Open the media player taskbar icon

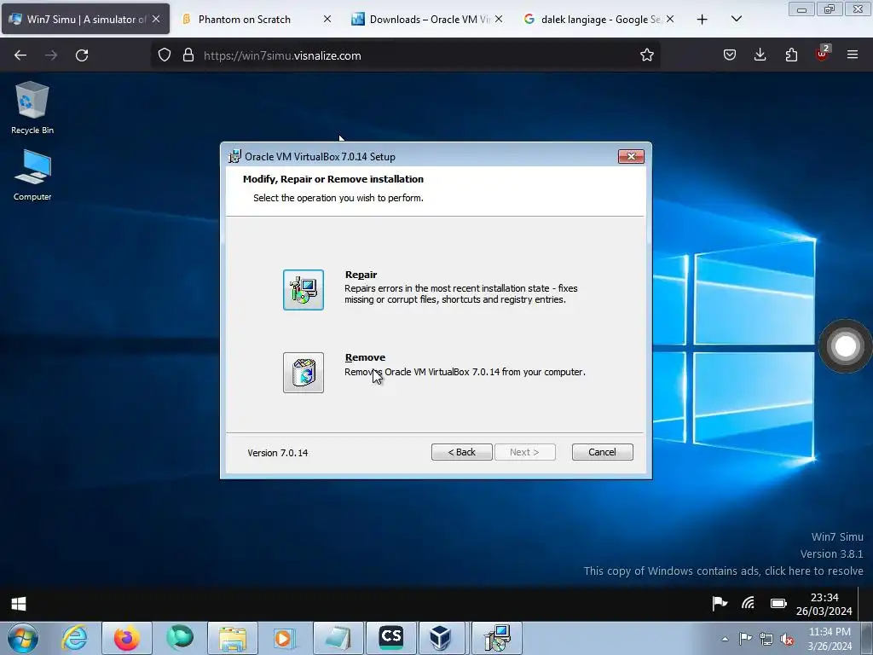[285, 638]
